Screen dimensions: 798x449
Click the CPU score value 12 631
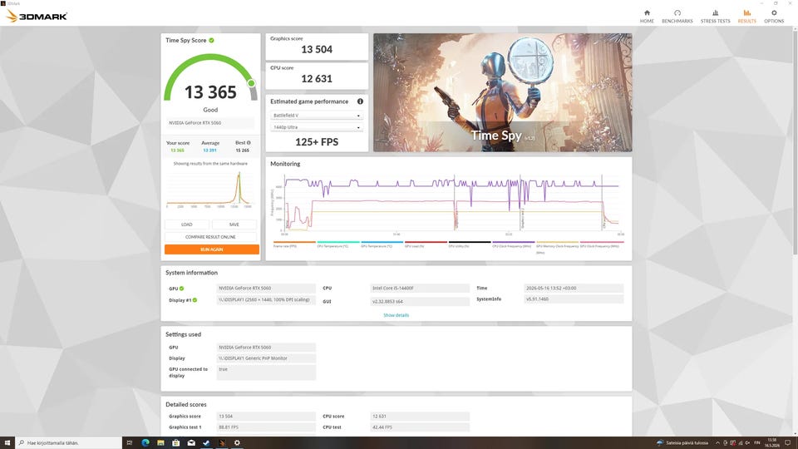[x=317, y=78]
